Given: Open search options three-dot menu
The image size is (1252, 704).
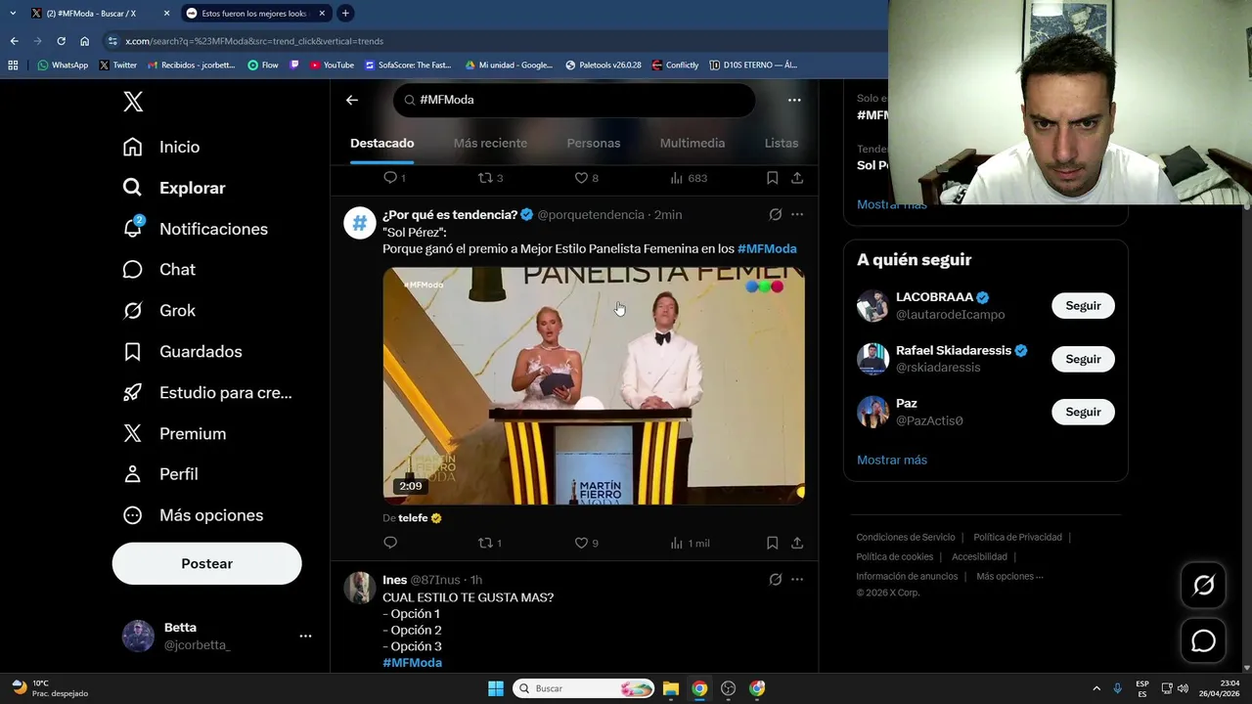Looking at the screenshot, I should (x=794, y=100).
